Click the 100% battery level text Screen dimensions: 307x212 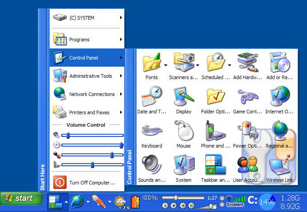(x=150, y=197)
